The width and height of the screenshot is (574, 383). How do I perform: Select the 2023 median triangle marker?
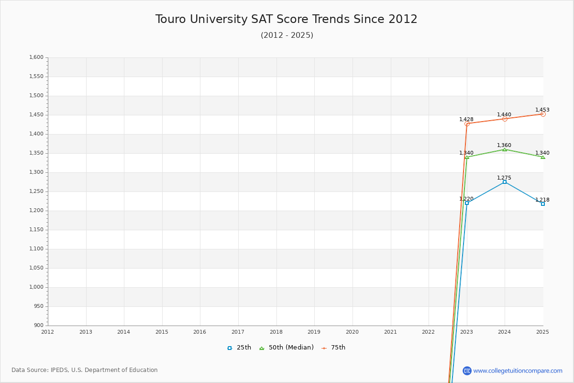point(467,157)
